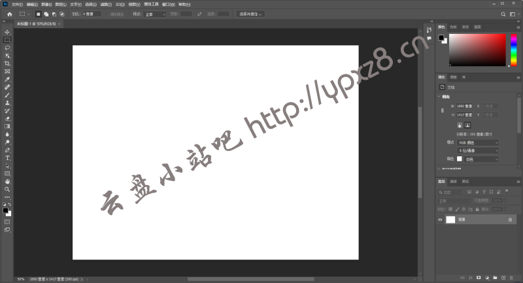523x283 pixels.
Task: Select the Blur tool
Action: 7,135
